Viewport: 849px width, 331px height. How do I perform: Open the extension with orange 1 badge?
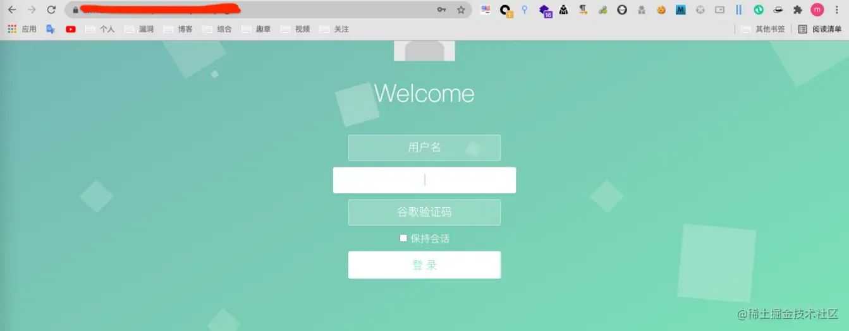505,10
